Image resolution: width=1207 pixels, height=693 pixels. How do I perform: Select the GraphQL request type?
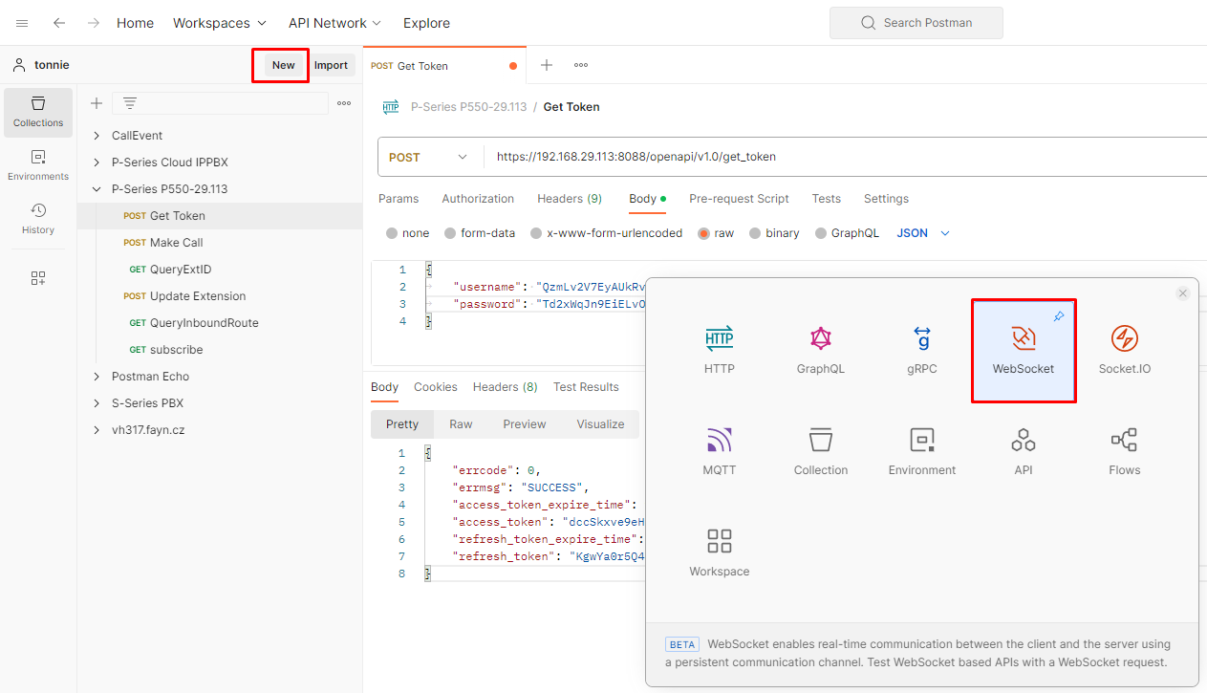pyautogui.click(x=821, y=349)
